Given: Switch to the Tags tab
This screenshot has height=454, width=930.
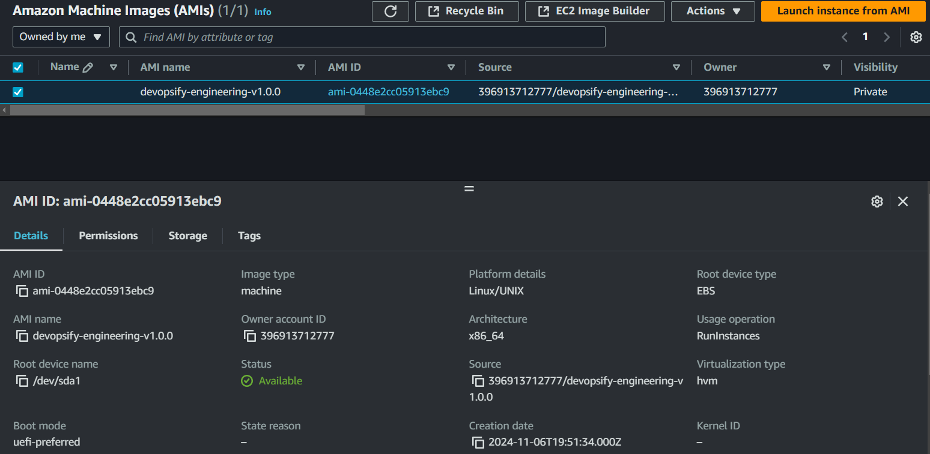Looking at the screenshot, I should [x=249, y=236].
